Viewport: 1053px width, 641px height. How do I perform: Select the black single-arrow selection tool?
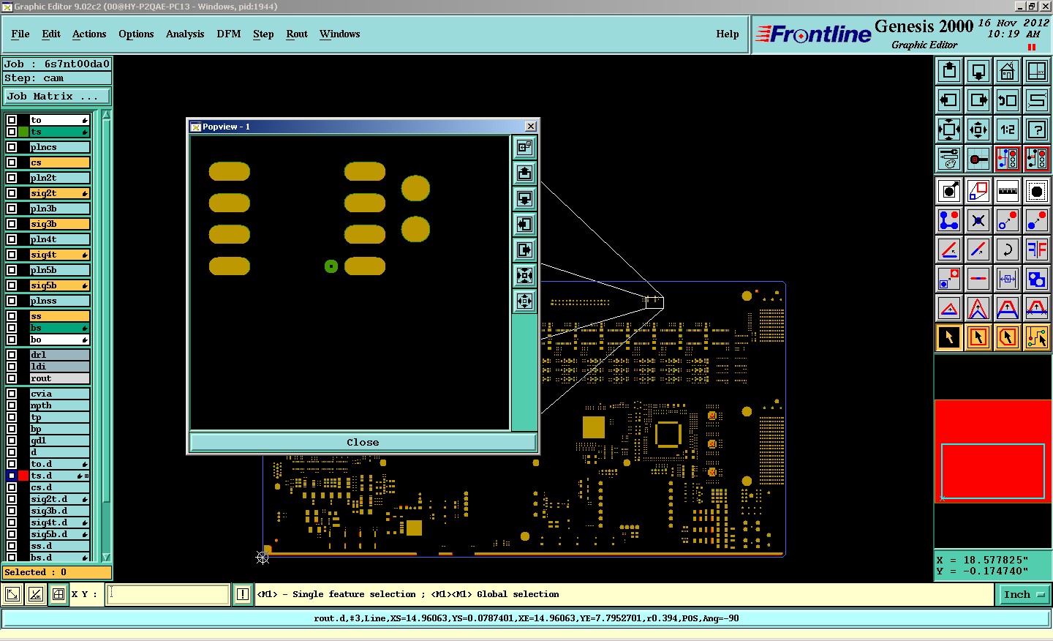pyautogui.click(x=949, y=337)
